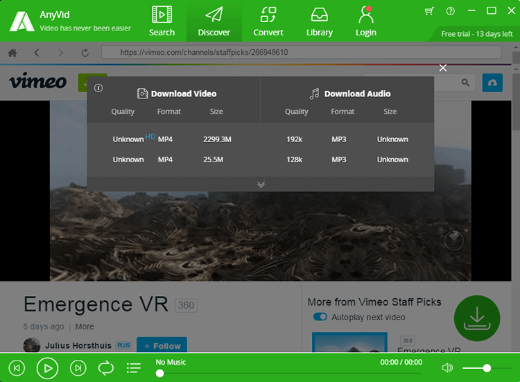Adjust the volume slider

pyautogui.click(x=487, y=368)
